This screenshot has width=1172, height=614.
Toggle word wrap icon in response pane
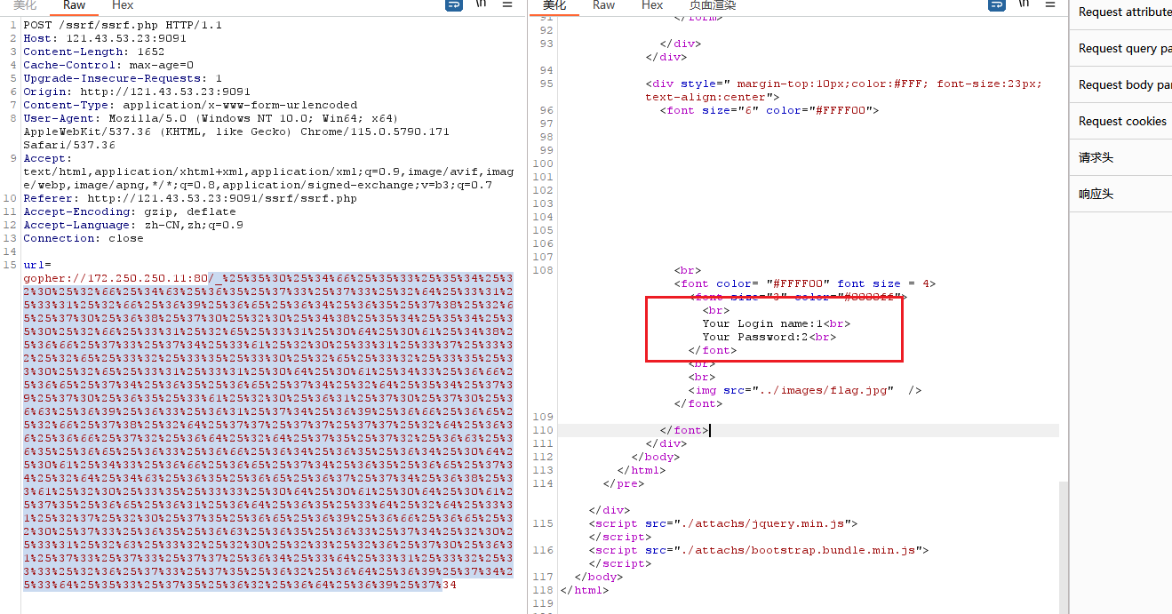point(997,4)
